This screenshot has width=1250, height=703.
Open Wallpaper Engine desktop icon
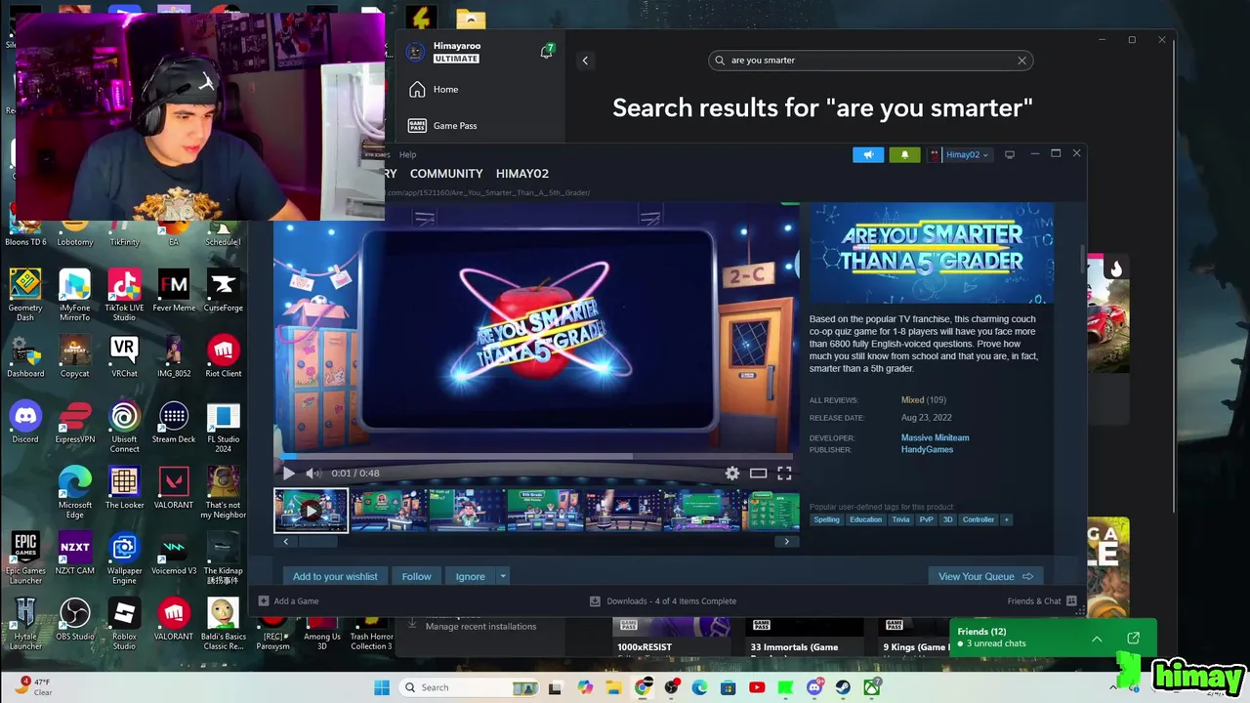[x=124, y=558]
